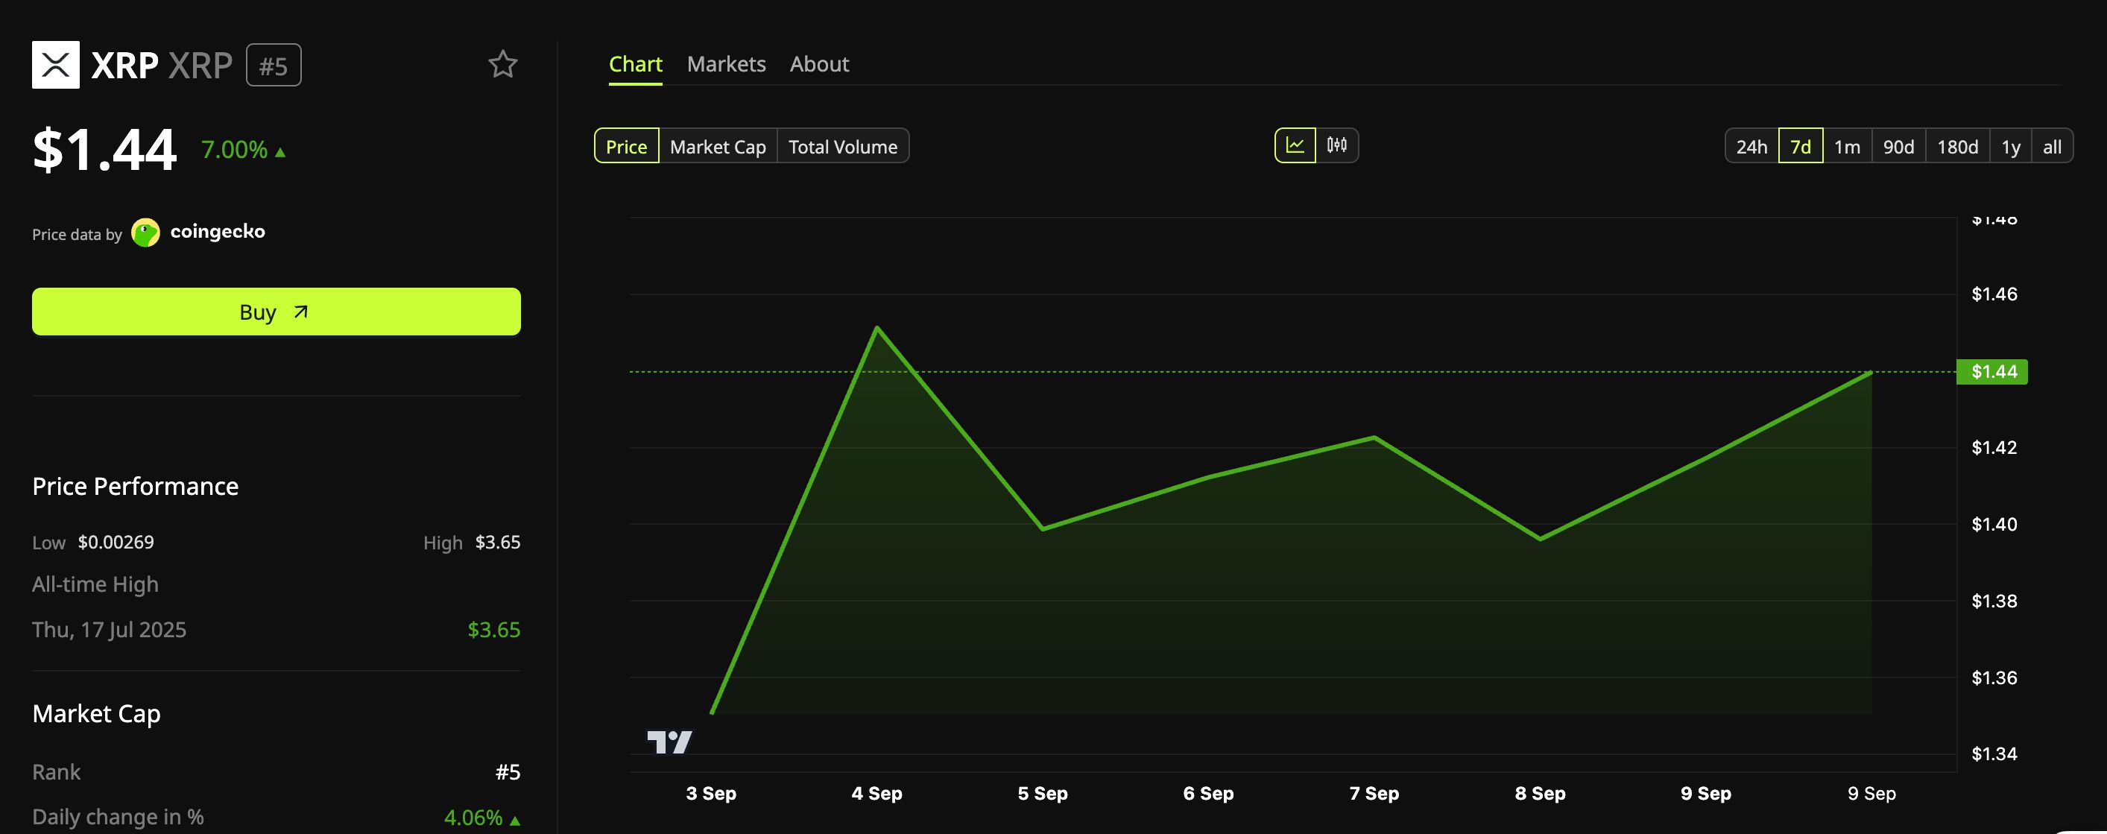2107x834 pixels.
Task: Click the Buy button
Action: (x=277, y=312)
